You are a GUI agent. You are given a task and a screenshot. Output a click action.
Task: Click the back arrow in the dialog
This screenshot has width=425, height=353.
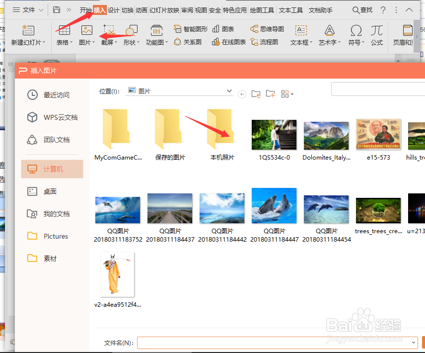coord(242,94)
